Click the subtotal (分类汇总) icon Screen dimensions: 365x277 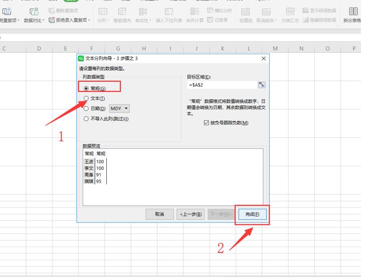[290, 12]
